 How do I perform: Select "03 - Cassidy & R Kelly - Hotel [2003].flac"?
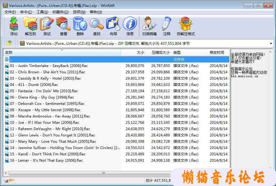coord(46,78)
